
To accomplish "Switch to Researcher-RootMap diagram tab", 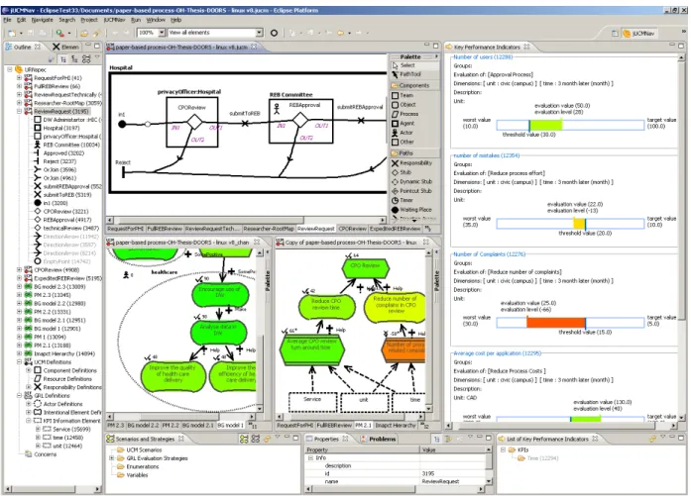I will [269, 229].
